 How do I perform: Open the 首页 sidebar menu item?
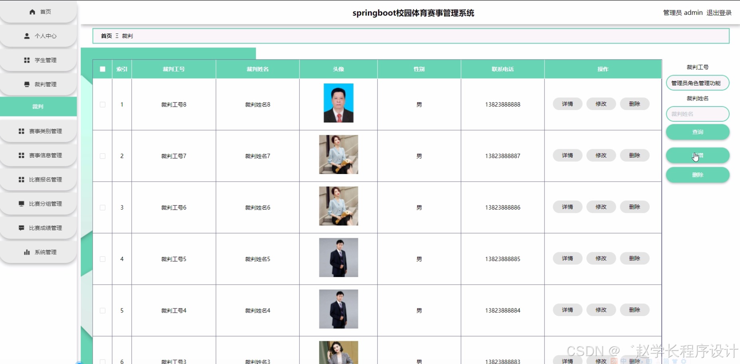38,12
